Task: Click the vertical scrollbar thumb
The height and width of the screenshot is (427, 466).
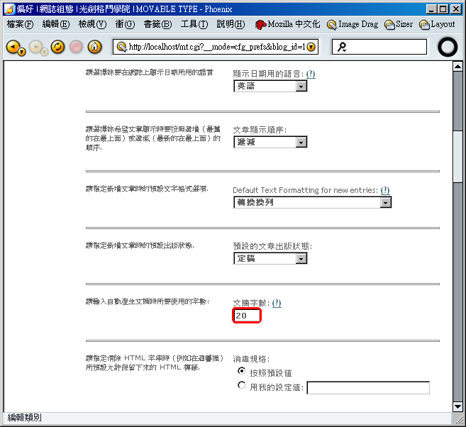Action: (x=457, y=157)
